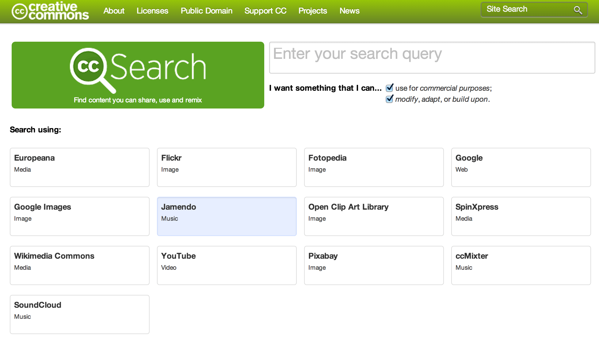The image size is (599, 339).
Task: Choose YouTube video search
Action: [227, 265]
